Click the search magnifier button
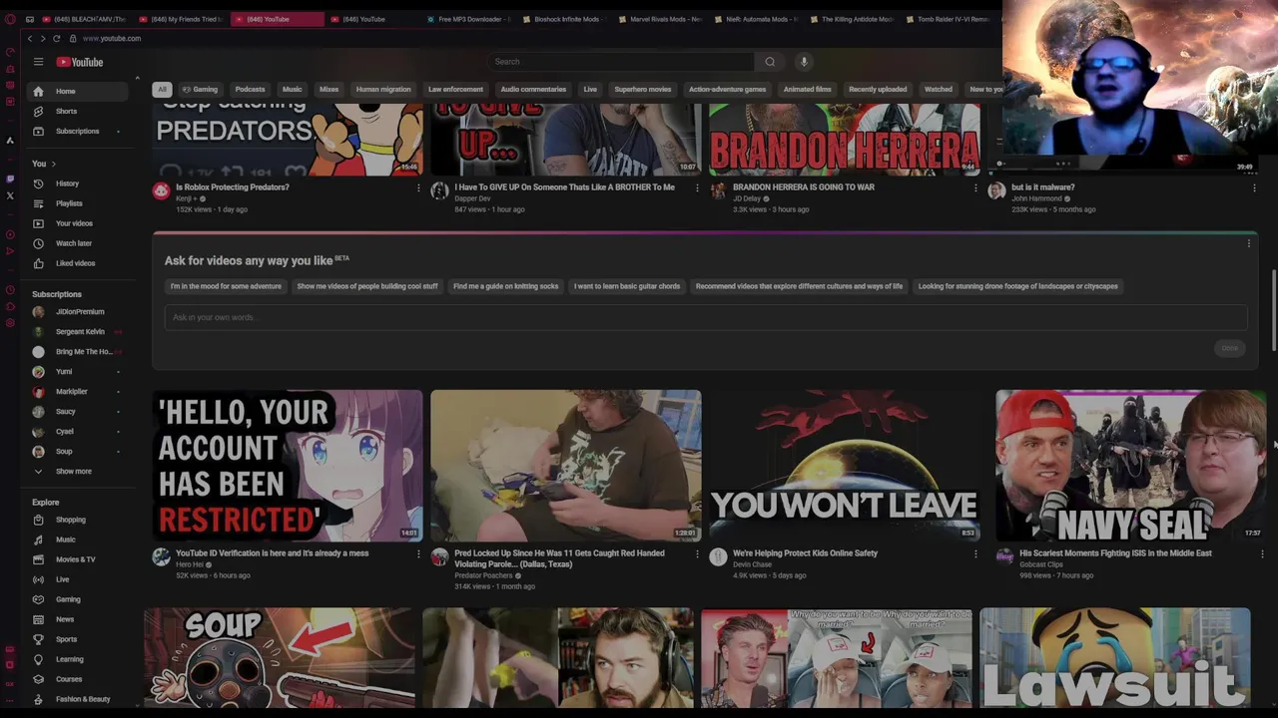The image size is (1278, 718). click(770, 62)
